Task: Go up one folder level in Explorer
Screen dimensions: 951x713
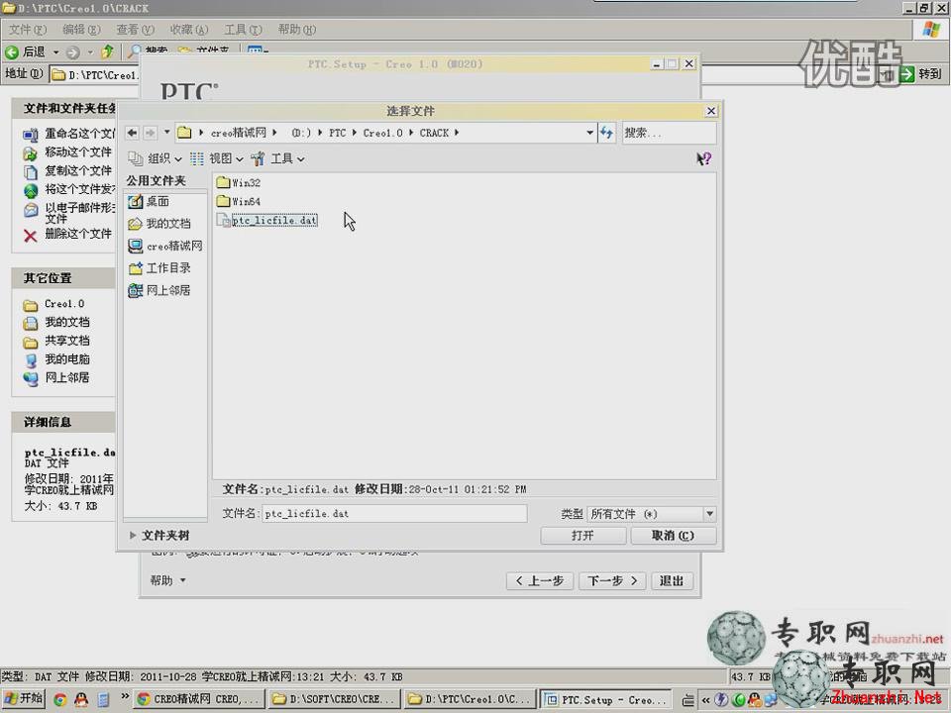Action: [107, 52]
